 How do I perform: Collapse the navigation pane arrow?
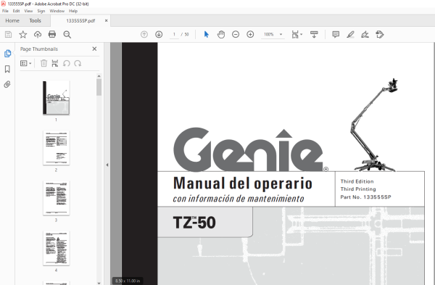[x=107, y=165]
